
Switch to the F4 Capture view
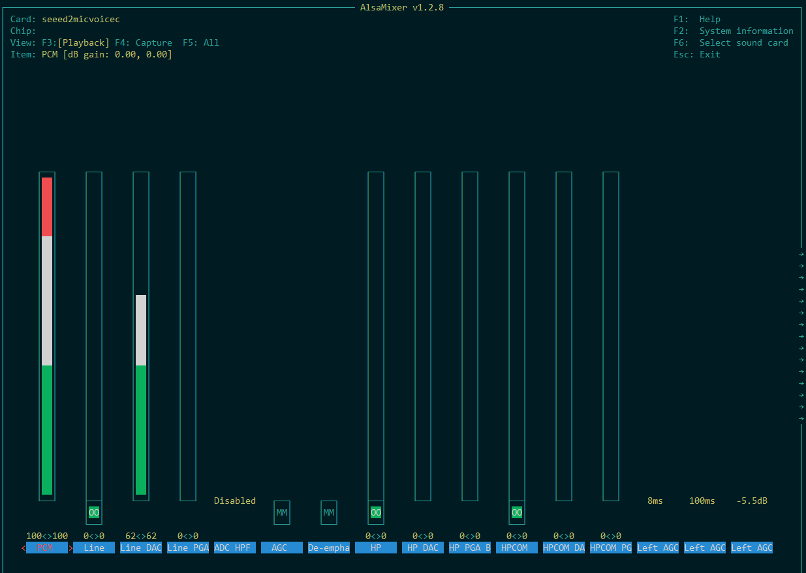[144, 43]
